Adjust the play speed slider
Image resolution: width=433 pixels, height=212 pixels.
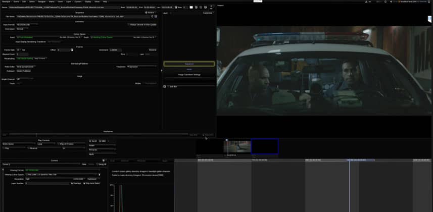coord(74,148)
